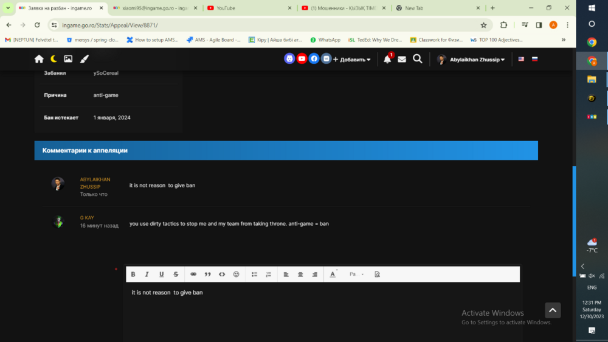Open the notifications bell

pyautogui.click(x=387, y=59)
